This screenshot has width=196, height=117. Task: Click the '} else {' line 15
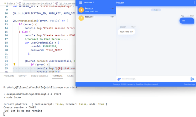(25, 32)
